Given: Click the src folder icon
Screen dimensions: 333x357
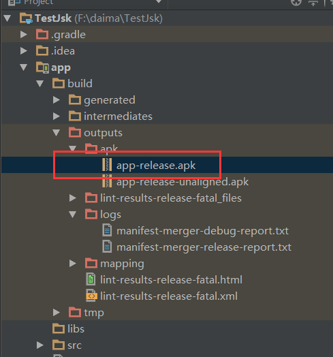Looking at the screenshot, I should pyautogui.click(x=59, y=345).
